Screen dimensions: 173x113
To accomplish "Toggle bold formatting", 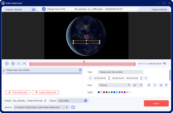I will [x=149, y=85].
